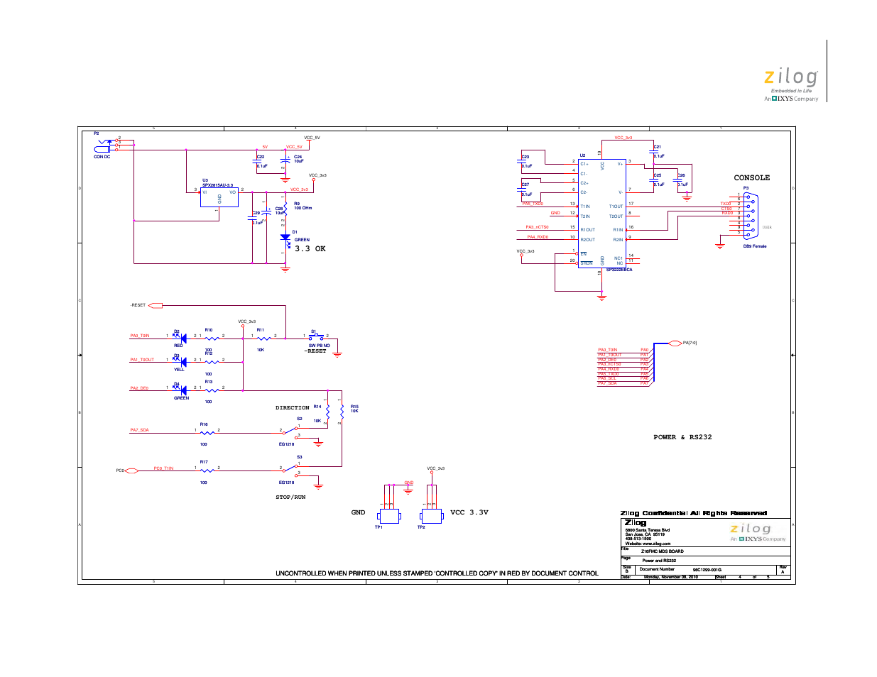
Task: Click 'Monday, November 08, 2010' date text
Action: 671,577
